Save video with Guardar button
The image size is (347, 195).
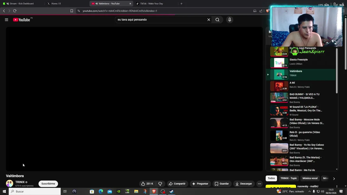[222, 184]
